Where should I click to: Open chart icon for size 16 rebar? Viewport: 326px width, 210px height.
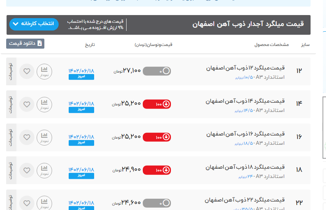tap(44, 137)
